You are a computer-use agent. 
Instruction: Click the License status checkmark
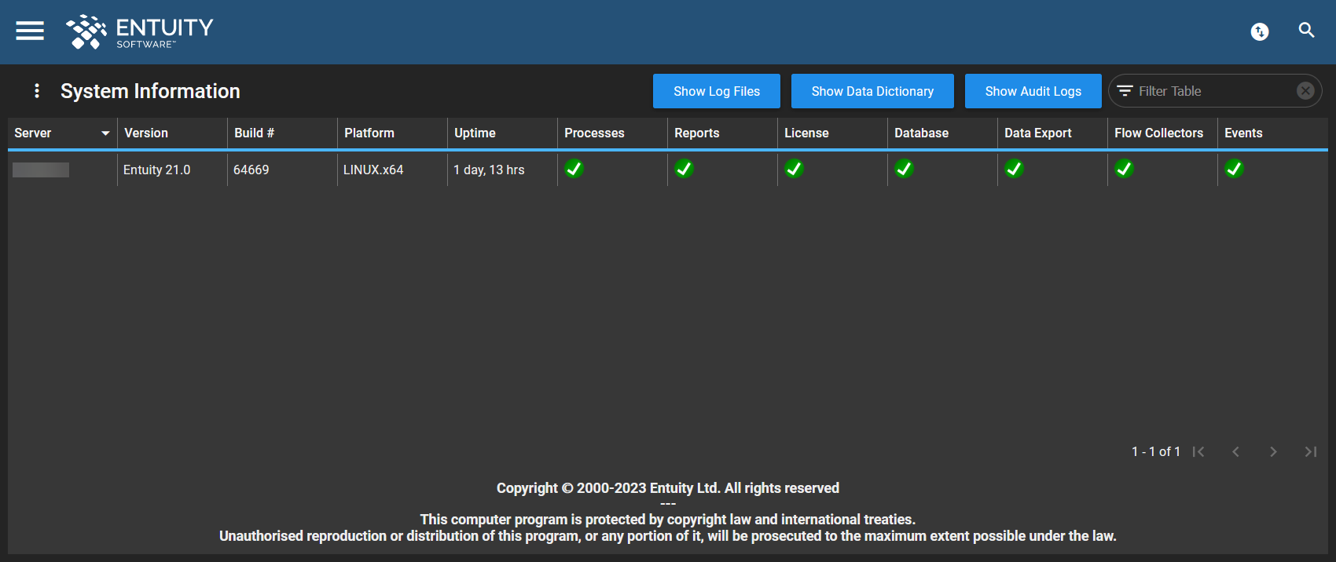pos(795,169)
